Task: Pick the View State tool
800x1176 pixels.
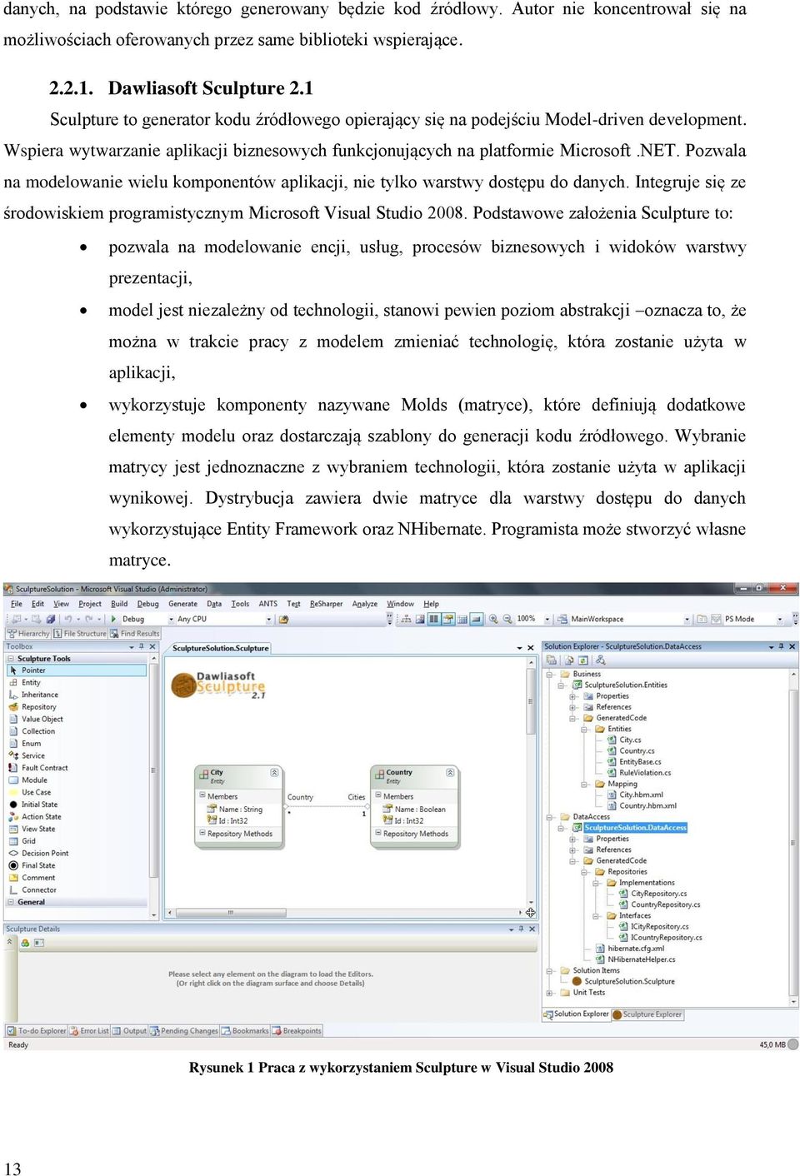Action: click(77, 829)
